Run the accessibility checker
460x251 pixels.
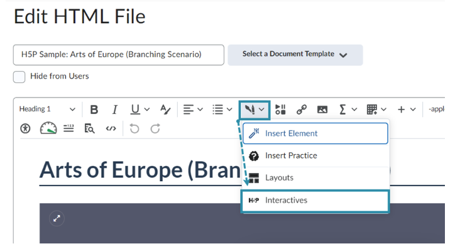pyautogui.click(x=25, y=128)
